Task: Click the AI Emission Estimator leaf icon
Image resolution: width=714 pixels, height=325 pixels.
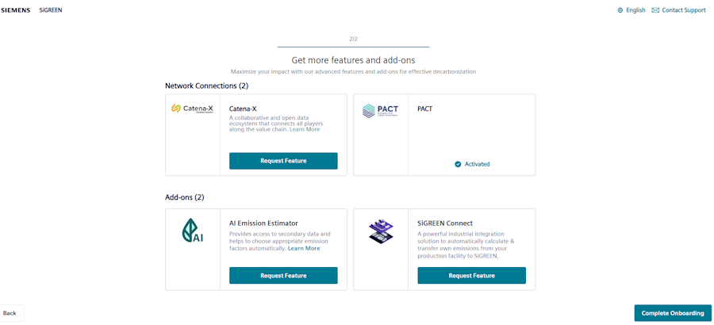Action: [x=192, y=231]
